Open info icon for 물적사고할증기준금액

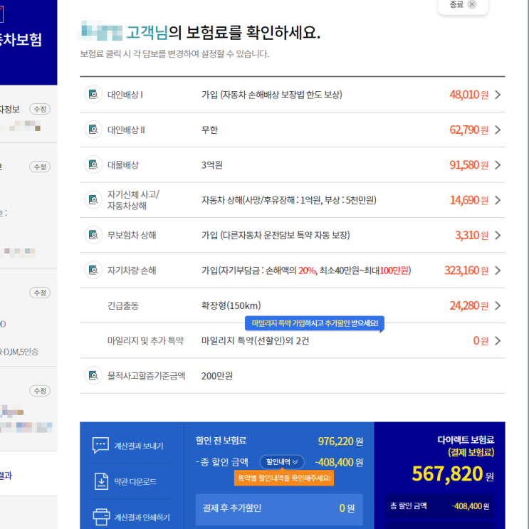coord(93,375)
